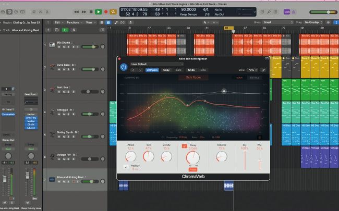The width and height of the screenshot is (339, 211).
Task: Toggle the Decay note sync button
Action: (x=185, y=146)
